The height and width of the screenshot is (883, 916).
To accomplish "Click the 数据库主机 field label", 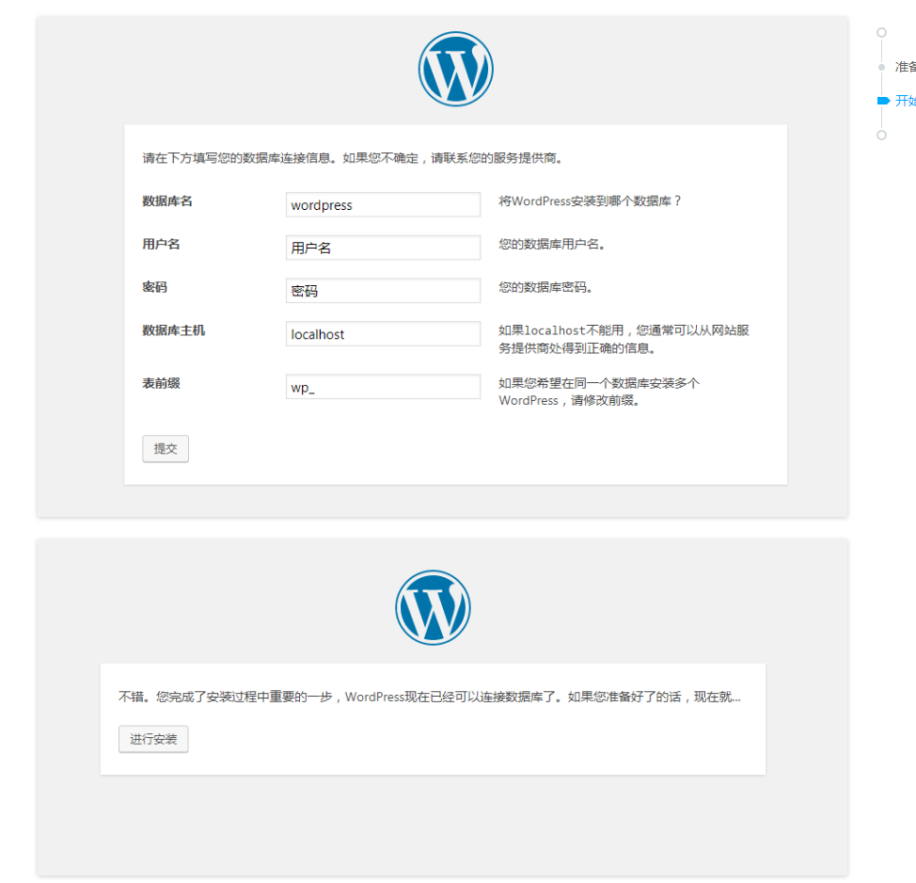I will [173, 330].
